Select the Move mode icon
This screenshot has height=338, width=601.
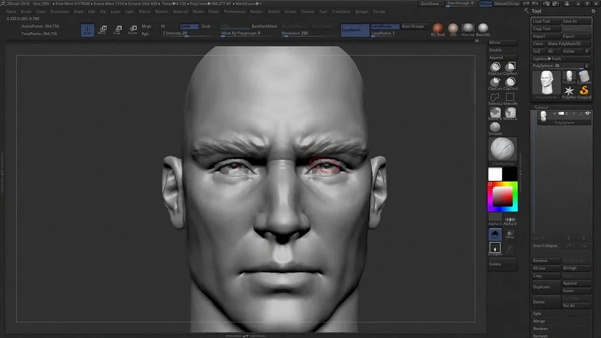point(102,30)
